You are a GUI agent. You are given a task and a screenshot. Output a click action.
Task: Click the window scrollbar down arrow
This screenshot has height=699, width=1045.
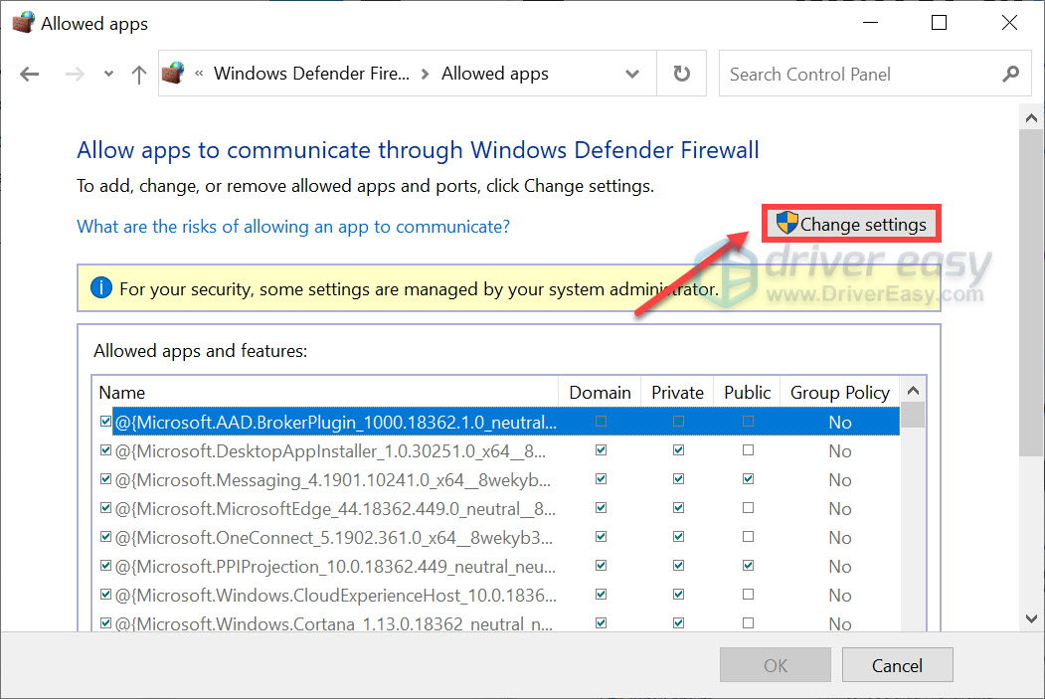click(x=1032, y=618)
